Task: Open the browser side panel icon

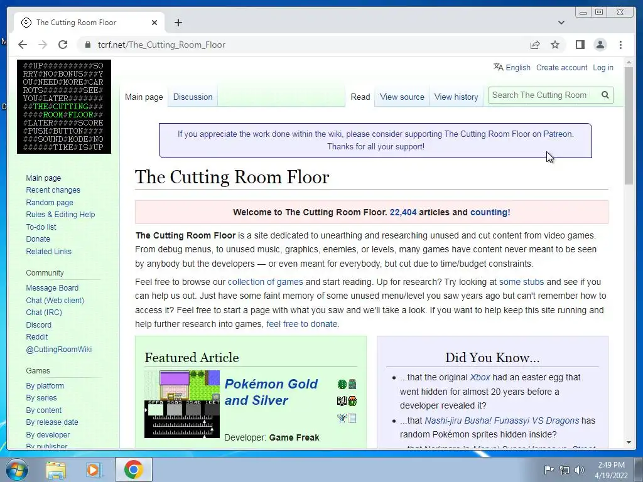Action: (x=580, y=45)
